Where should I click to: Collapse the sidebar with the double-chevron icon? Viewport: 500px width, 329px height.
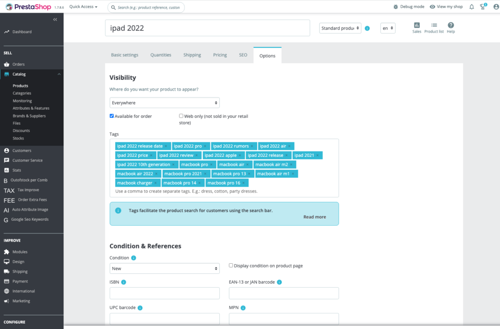(x=55, y=19)
